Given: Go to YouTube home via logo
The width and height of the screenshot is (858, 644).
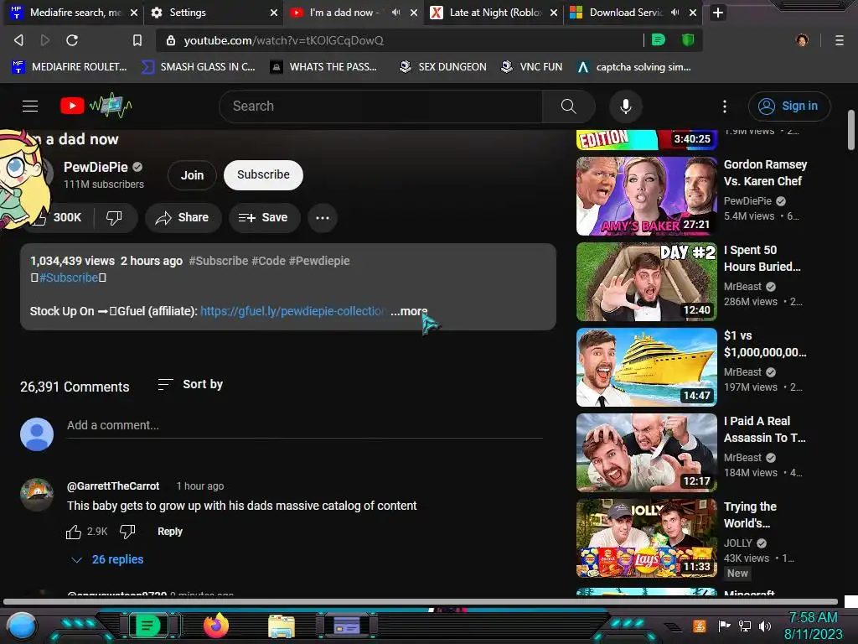Looking at the screenshot, I should pos(96,106).
